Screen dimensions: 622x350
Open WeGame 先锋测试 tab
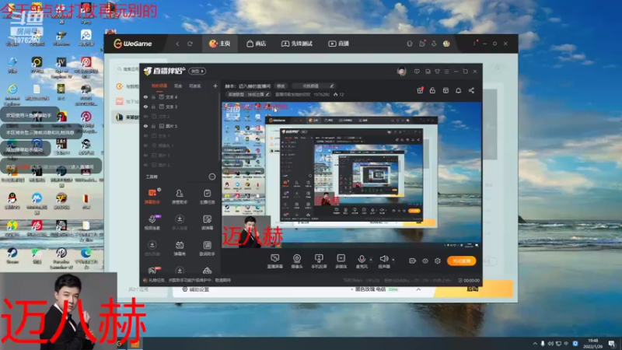297,44
